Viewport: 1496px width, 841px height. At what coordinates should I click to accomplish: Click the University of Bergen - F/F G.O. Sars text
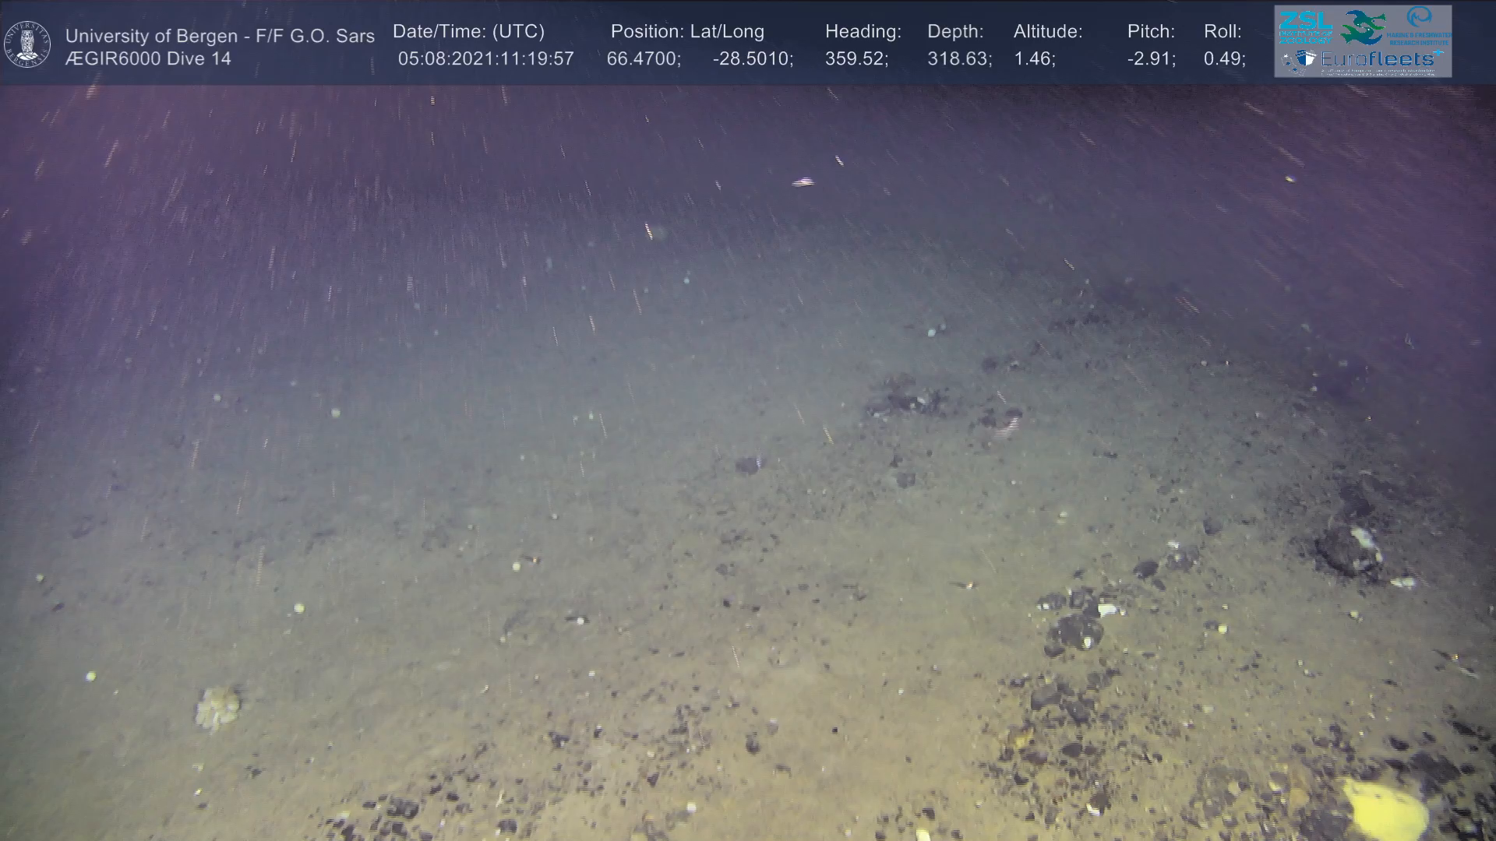click(220, 36)
